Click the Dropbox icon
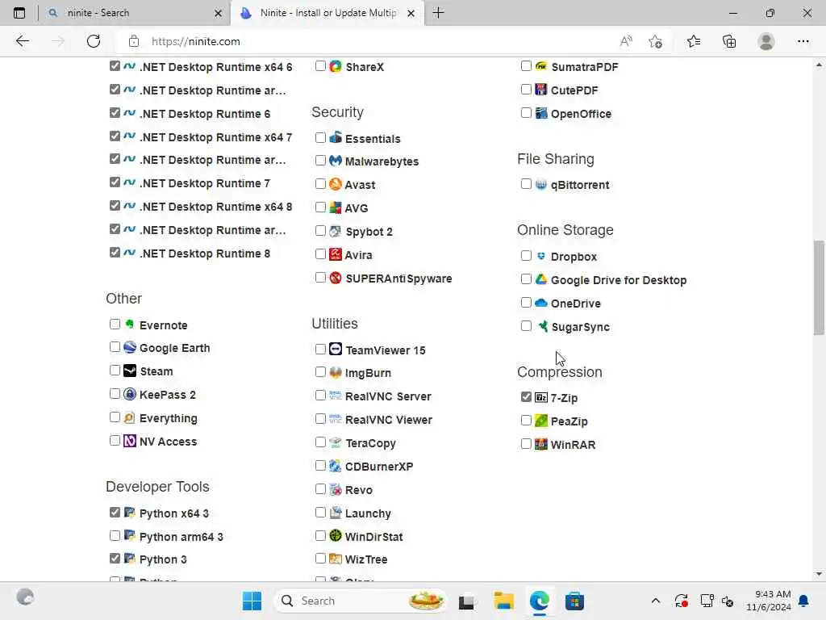This screenshot has width=826, height=620. coord(541,256)
